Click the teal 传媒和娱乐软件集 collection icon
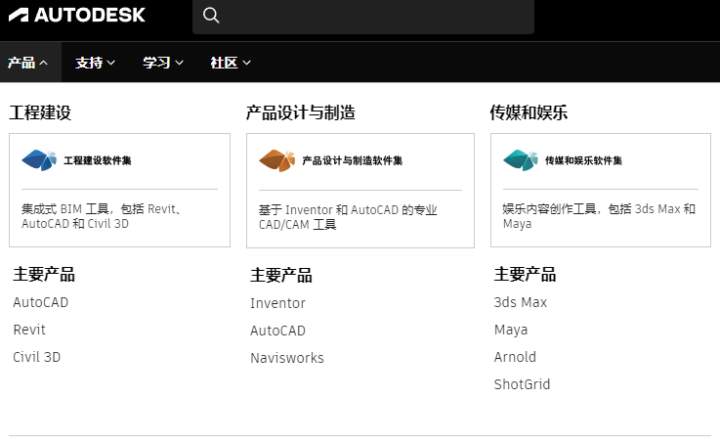 click(x=521, y=160)
